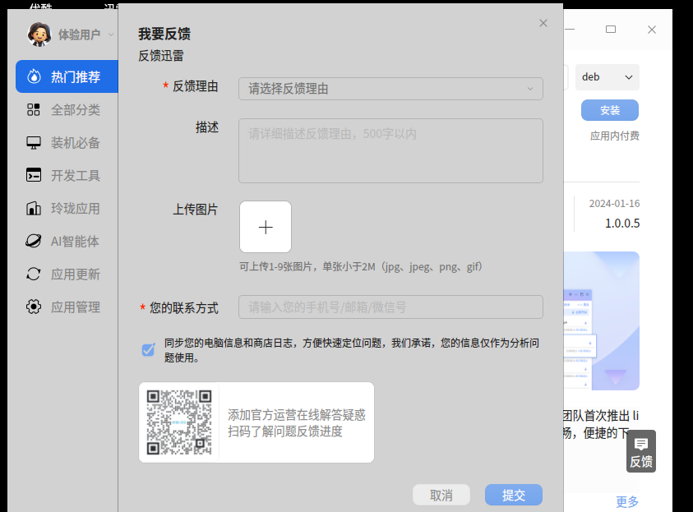Viewport: 693px width, 512px height.
Task: Uncheck the sync computer info checkbox
Action: pos(149,349)
